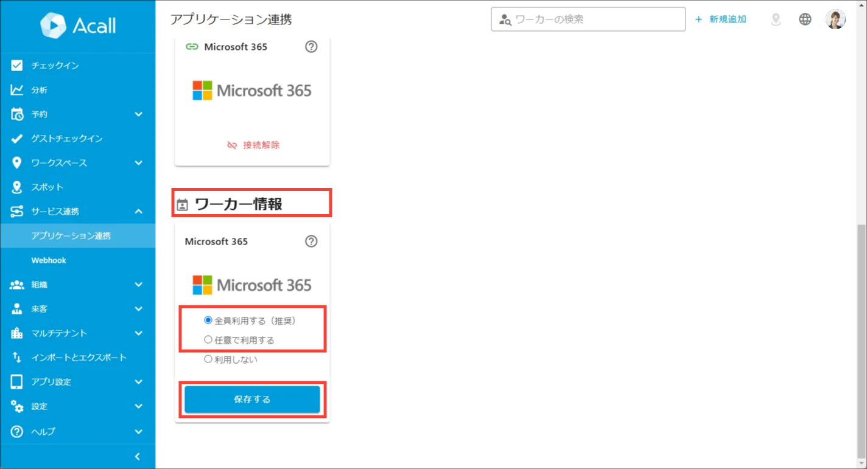The width and height of the screenshot is (867, 469).
Task: Open the user profile avatar
Action: click(835, 19)
